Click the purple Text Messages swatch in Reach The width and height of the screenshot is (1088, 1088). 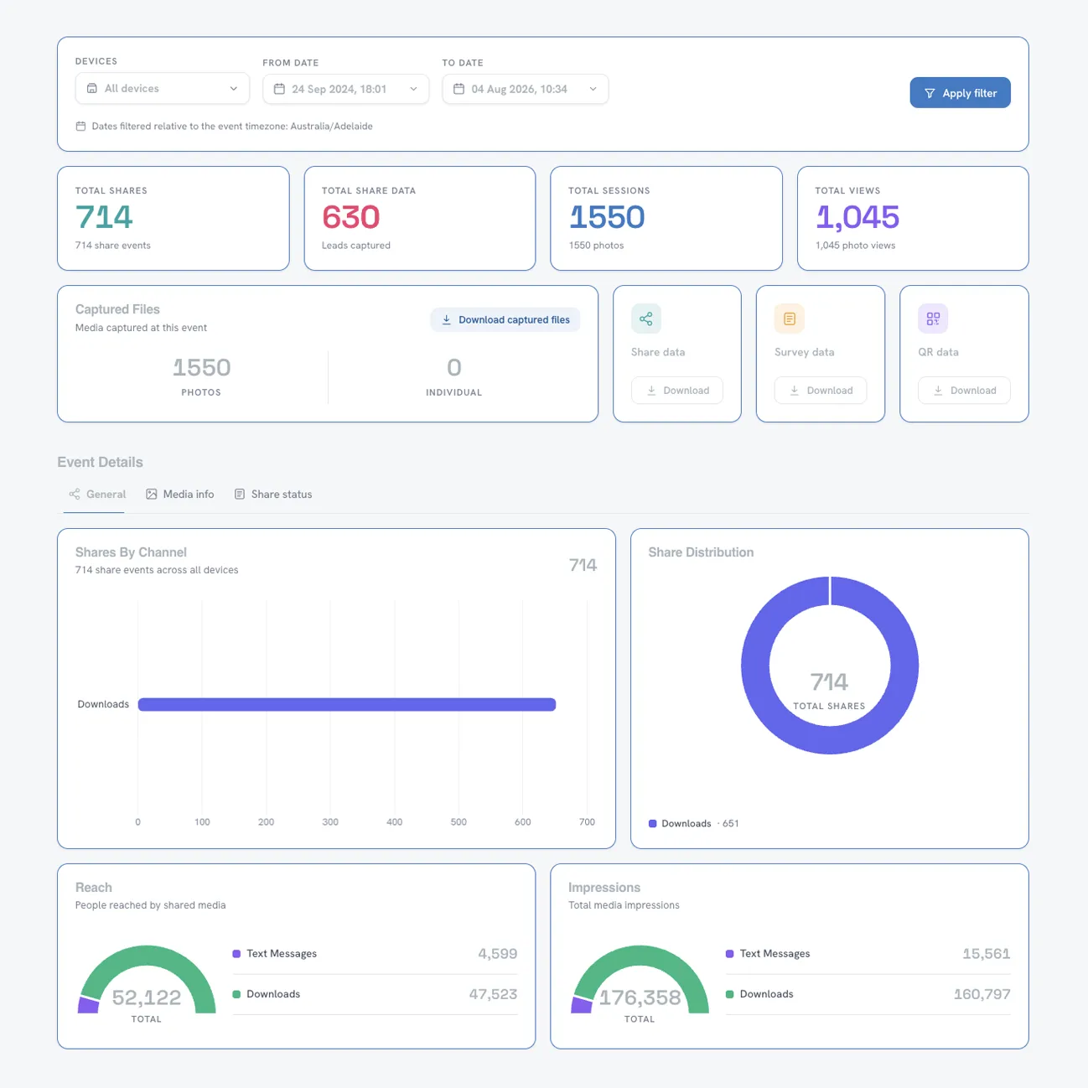[x=236, y=954]
